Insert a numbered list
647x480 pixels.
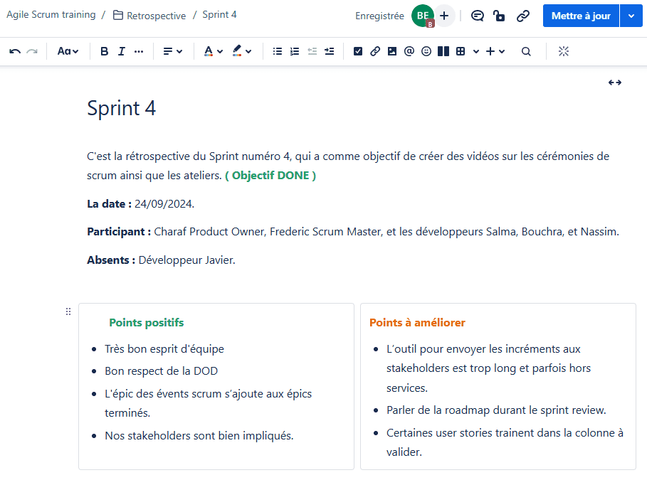(295, 51)
